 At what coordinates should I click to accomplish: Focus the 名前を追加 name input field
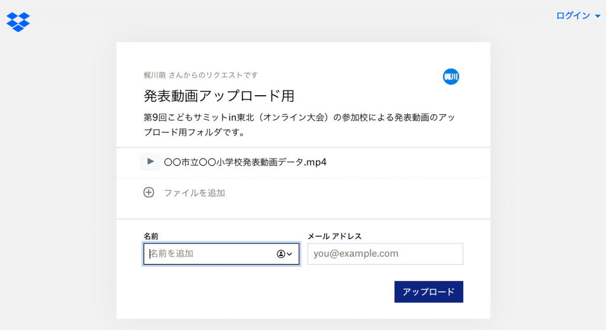(221, 254)
